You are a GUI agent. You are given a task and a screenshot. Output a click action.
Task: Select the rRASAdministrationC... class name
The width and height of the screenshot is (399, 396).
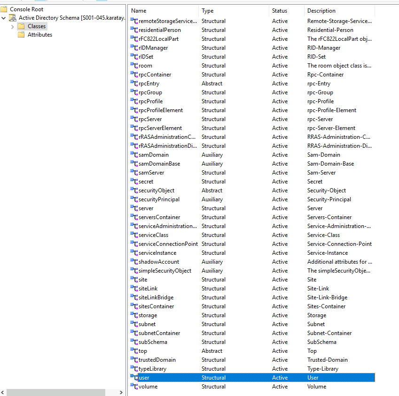pyautogui.click(x=167, y=137)
